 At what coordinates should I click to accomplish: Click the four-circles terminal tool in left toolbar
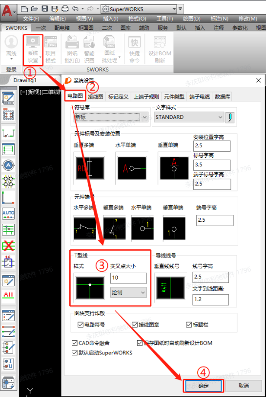(x=8, y=181)
